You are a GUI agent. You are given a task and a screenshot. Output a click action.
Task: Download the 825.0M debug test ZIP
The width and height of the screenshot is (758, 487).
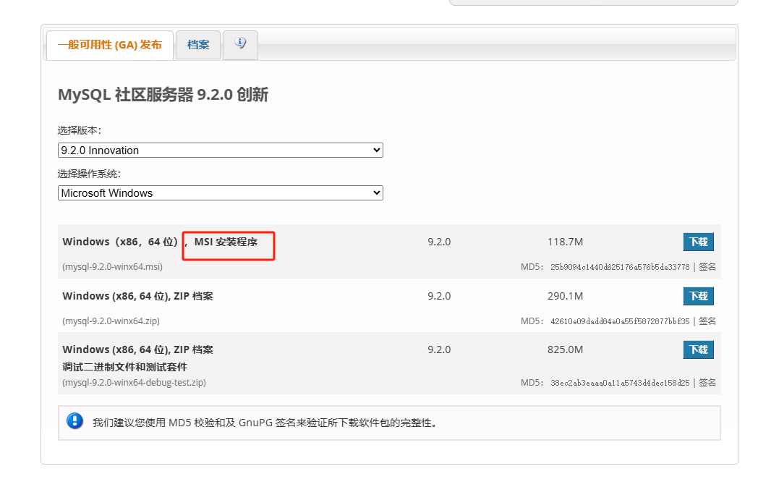pyautogui.click(x=698, y=350)
